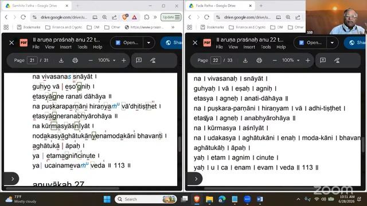Click Open button in right PDF header

(310, 43)
